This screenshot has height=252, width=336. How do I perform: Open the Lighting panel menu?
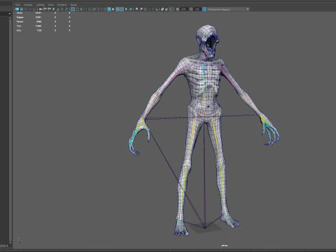(x=40, y=5)
